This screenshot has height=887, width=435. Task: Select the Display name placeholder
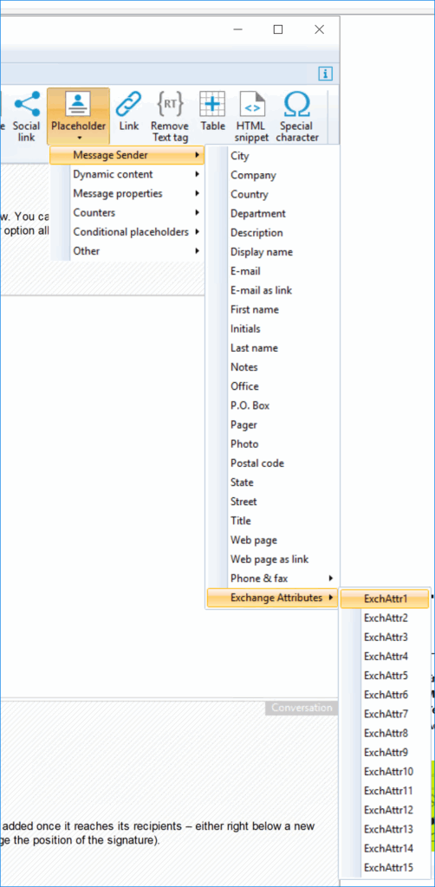[273, 252]
